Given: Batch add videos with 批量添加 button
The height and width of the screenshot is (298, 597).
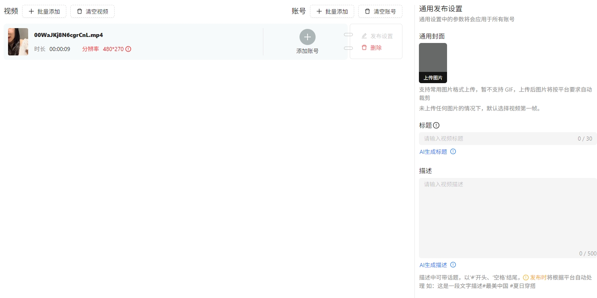Looking at the screenshot, I should (x=44, y=11).
